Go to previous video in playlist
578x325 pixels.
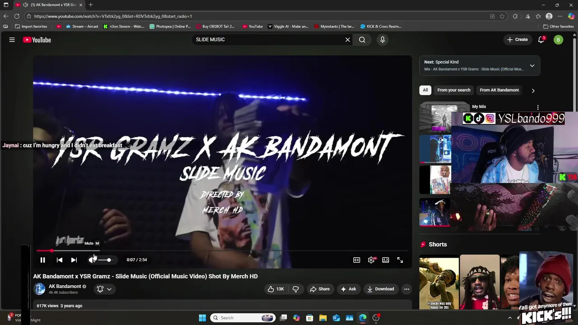[x=60, y=260]
